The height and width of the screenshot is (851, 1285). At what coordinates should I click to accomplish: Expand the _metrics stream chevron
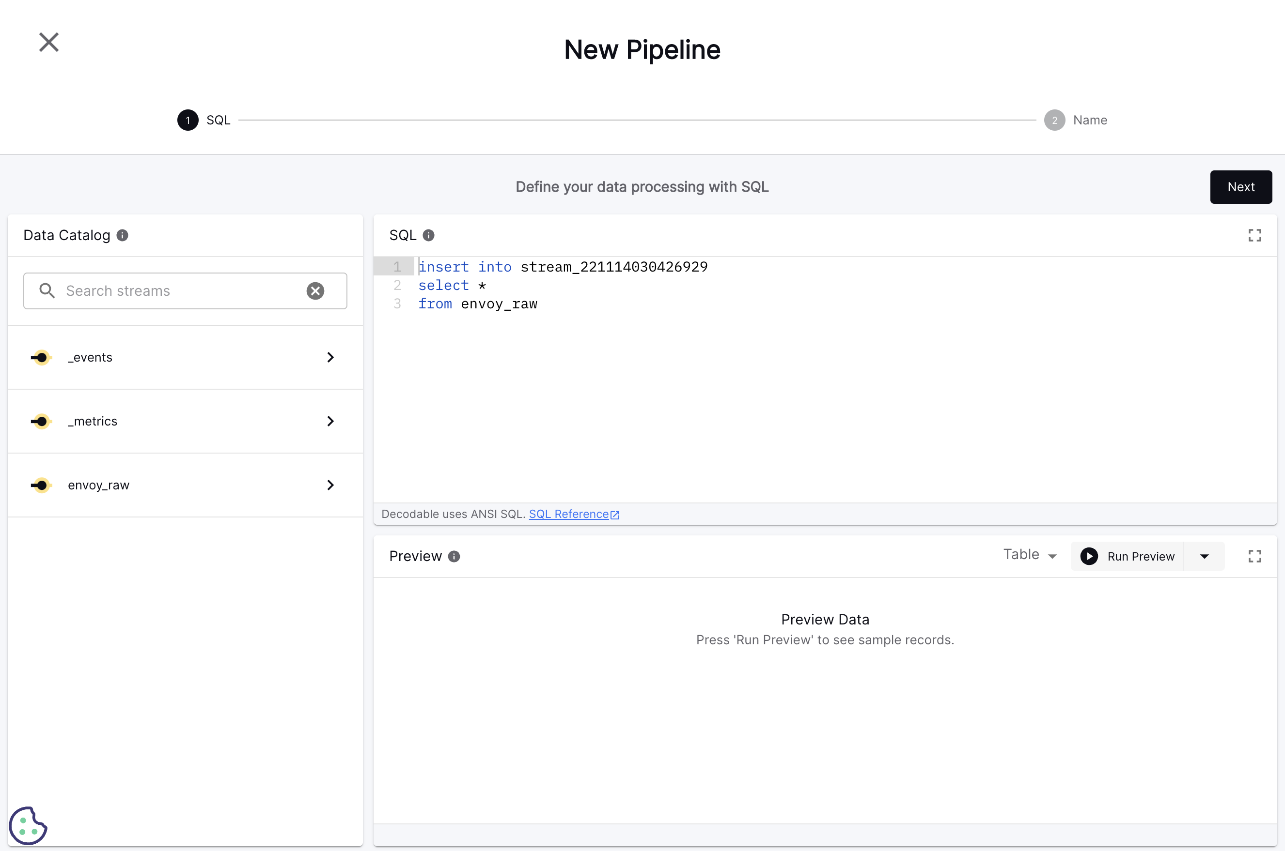330,421
